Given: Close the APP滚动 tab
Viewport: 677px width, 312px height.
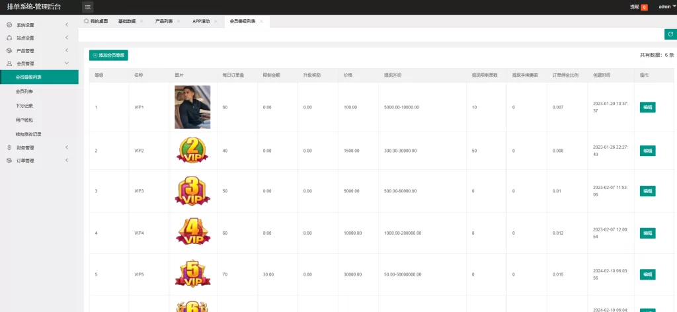Looking at the screenshot, I should point(216,21).
